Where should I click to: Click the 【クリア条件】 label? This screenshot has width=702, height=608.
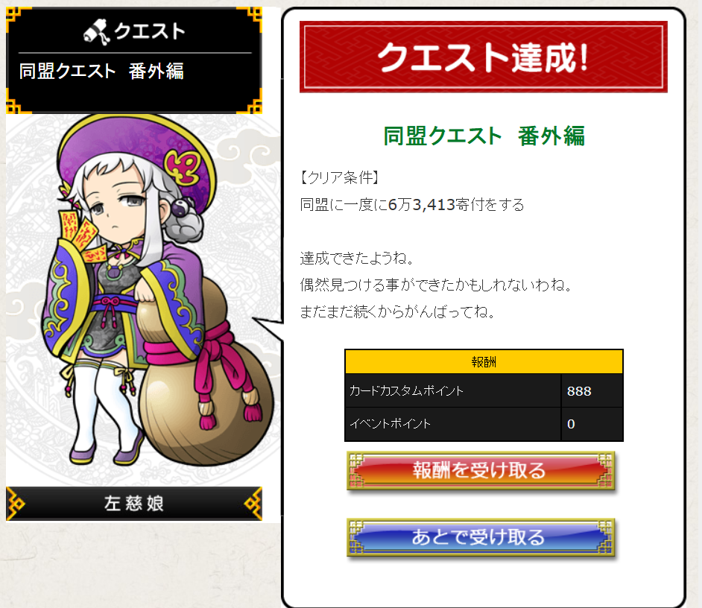[339, 177]
